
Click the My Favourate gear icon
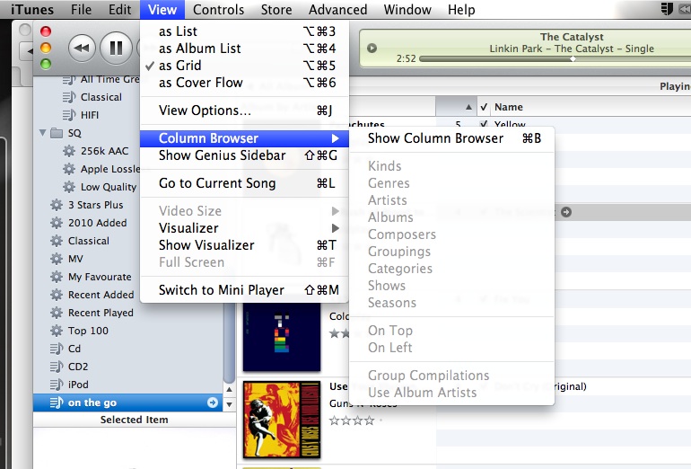point(57,277)
